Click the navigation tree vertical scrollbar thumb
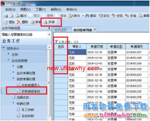Screen dimensions: 150x121 click(49, 83)
